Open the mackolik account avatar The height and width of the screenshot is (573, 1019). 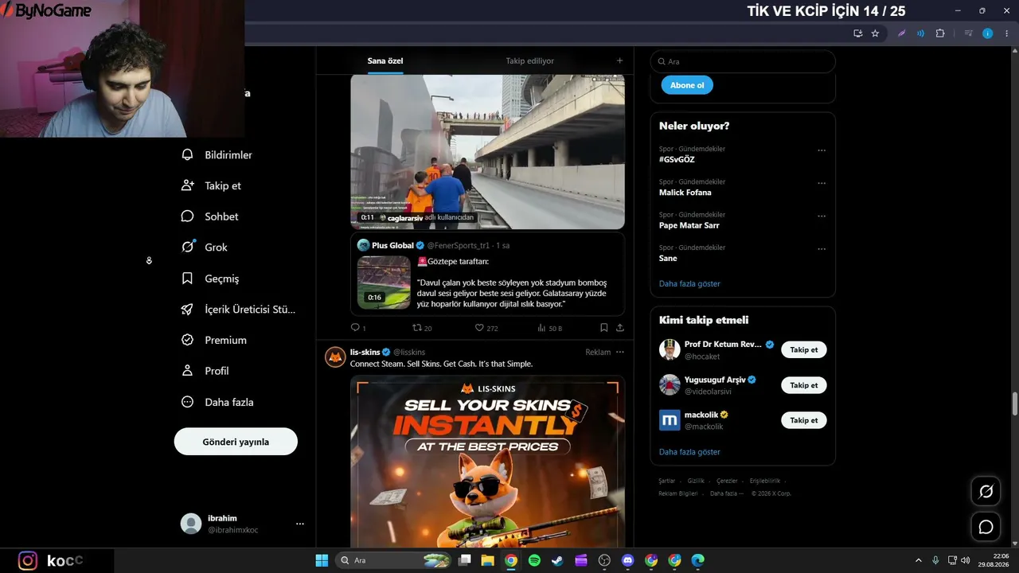click(x=670, y=420)
